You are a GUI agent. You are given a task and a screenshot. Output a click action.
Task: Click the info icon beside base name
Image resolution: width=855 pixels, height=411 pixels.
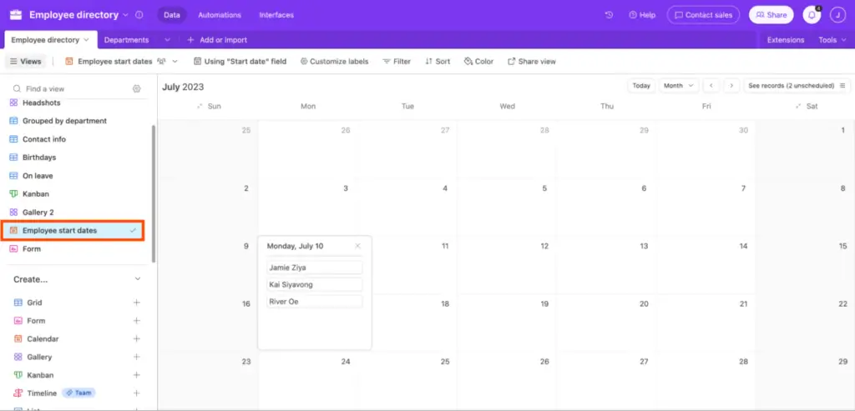(139, 15)
